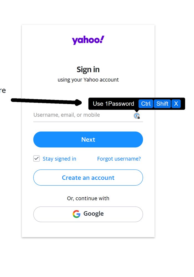The image size is (194, 277).
Task: Click the Google "G" logo icon
Action: point(77,214)
